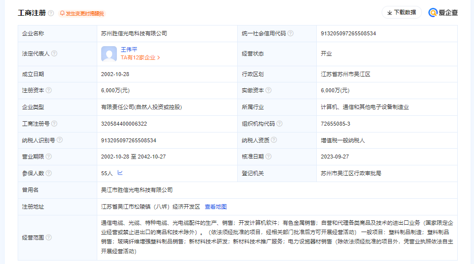Select 55人 insured count value

(x=107, y=173)
